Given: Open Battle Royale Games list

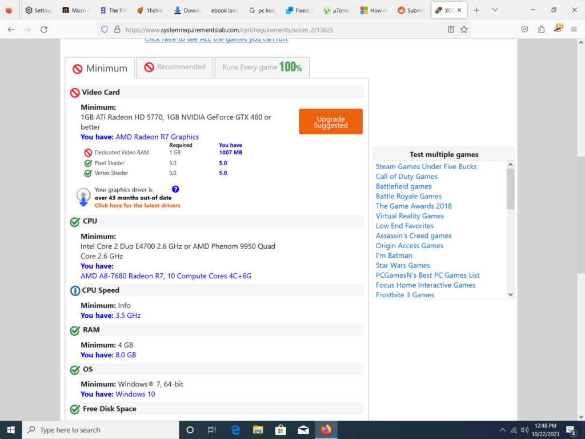Looking at the screenshot, I should [408, 196].
